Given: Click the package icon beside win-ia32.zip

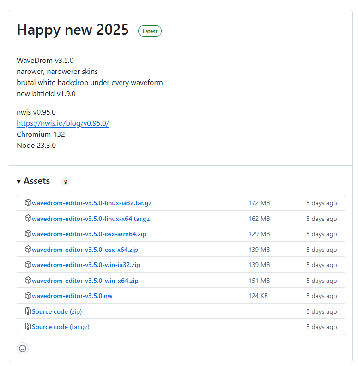Looking at the screenshot, I should coord(28,264).
